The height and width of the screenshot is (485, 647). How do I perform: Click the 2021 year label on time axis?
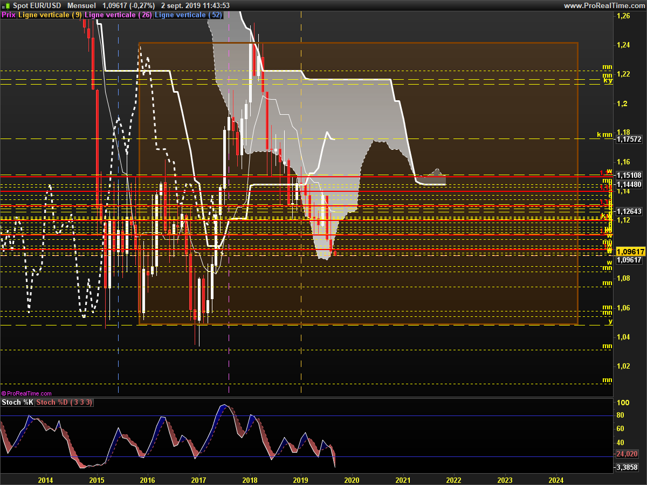[x=403, y=480]
